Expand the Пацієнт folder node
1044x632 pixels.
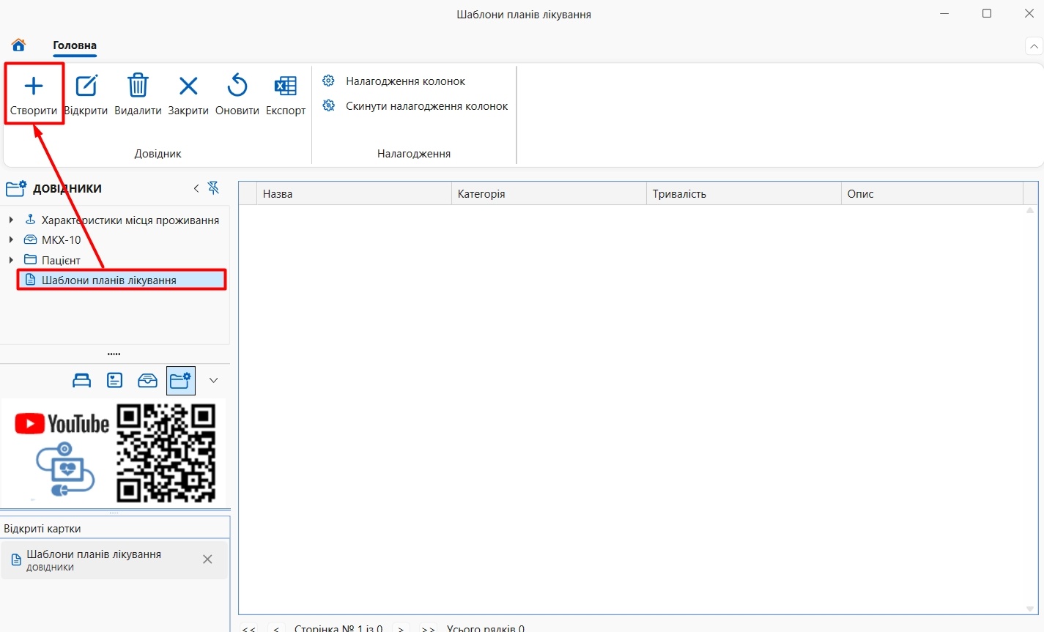tap(11, 260)
